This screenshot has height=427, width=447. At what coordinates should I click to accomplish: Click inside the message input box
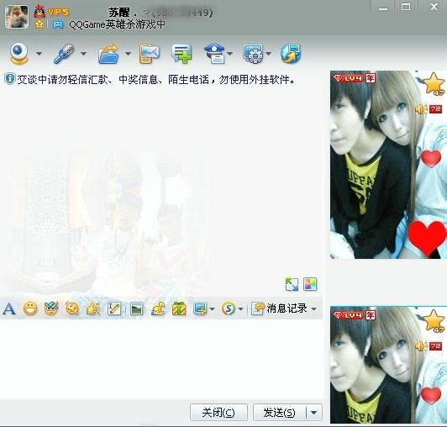click(161, 360)
